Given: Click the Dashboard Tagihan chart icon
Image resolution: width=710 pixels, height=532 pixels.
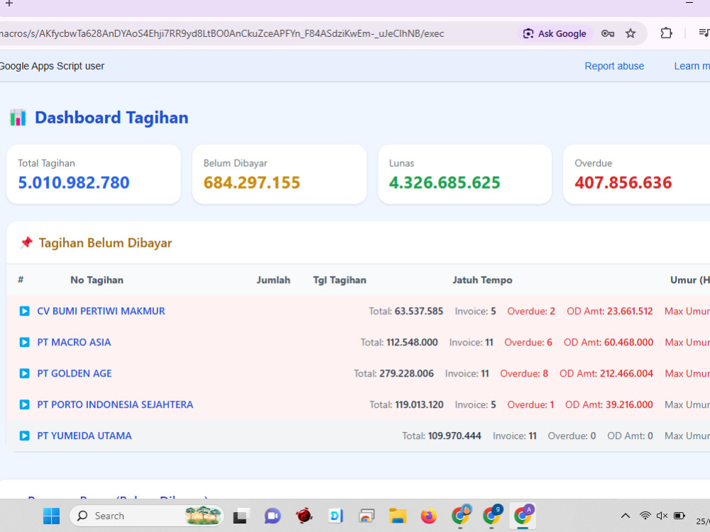Looking at the screenshot, I should (x=18, y=118).
